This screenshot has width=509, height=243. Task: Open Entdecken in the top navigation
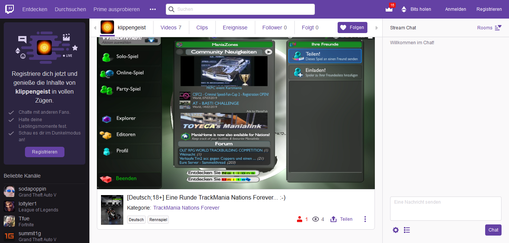tap(35, 9)
